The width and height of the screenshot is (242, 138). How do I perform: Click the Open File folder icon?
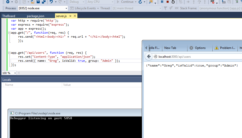32,2
